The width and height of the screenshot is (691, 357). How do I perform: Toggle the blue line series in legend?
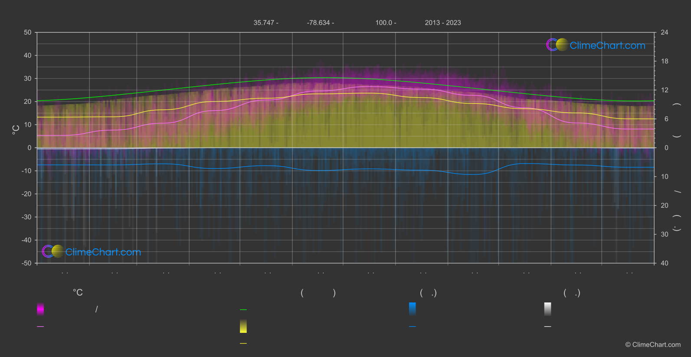(413, 327)
